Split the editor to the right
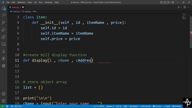The height and width of the screenshot is (108, 192). point(185,7)
